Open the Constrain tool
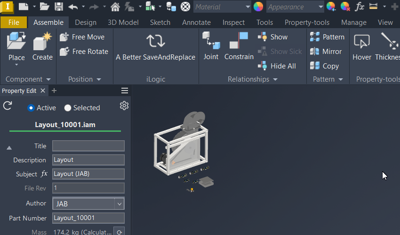The height and width of the screenshot is (235, 400). [x=239, y=41]
